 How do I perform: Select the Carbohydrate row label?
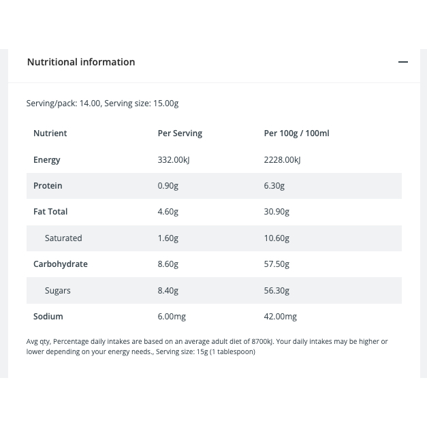pyautogui.click(x=61, y=264)
